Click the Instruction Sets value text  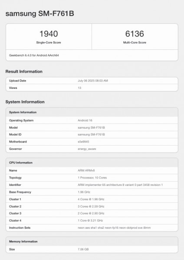tap(114, 227)
